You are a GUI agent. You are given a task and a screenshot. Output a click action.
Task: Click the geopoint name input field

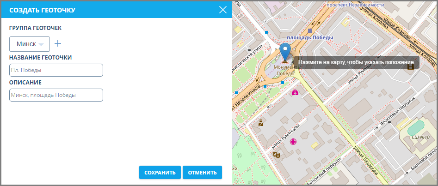(x=56, y=70)
